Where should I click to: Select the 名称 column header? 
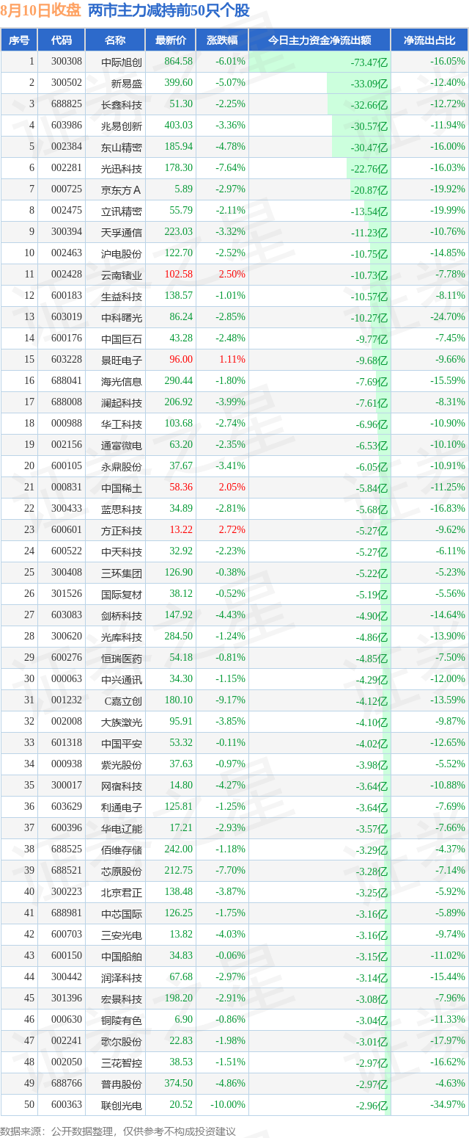tap(115, 40)
